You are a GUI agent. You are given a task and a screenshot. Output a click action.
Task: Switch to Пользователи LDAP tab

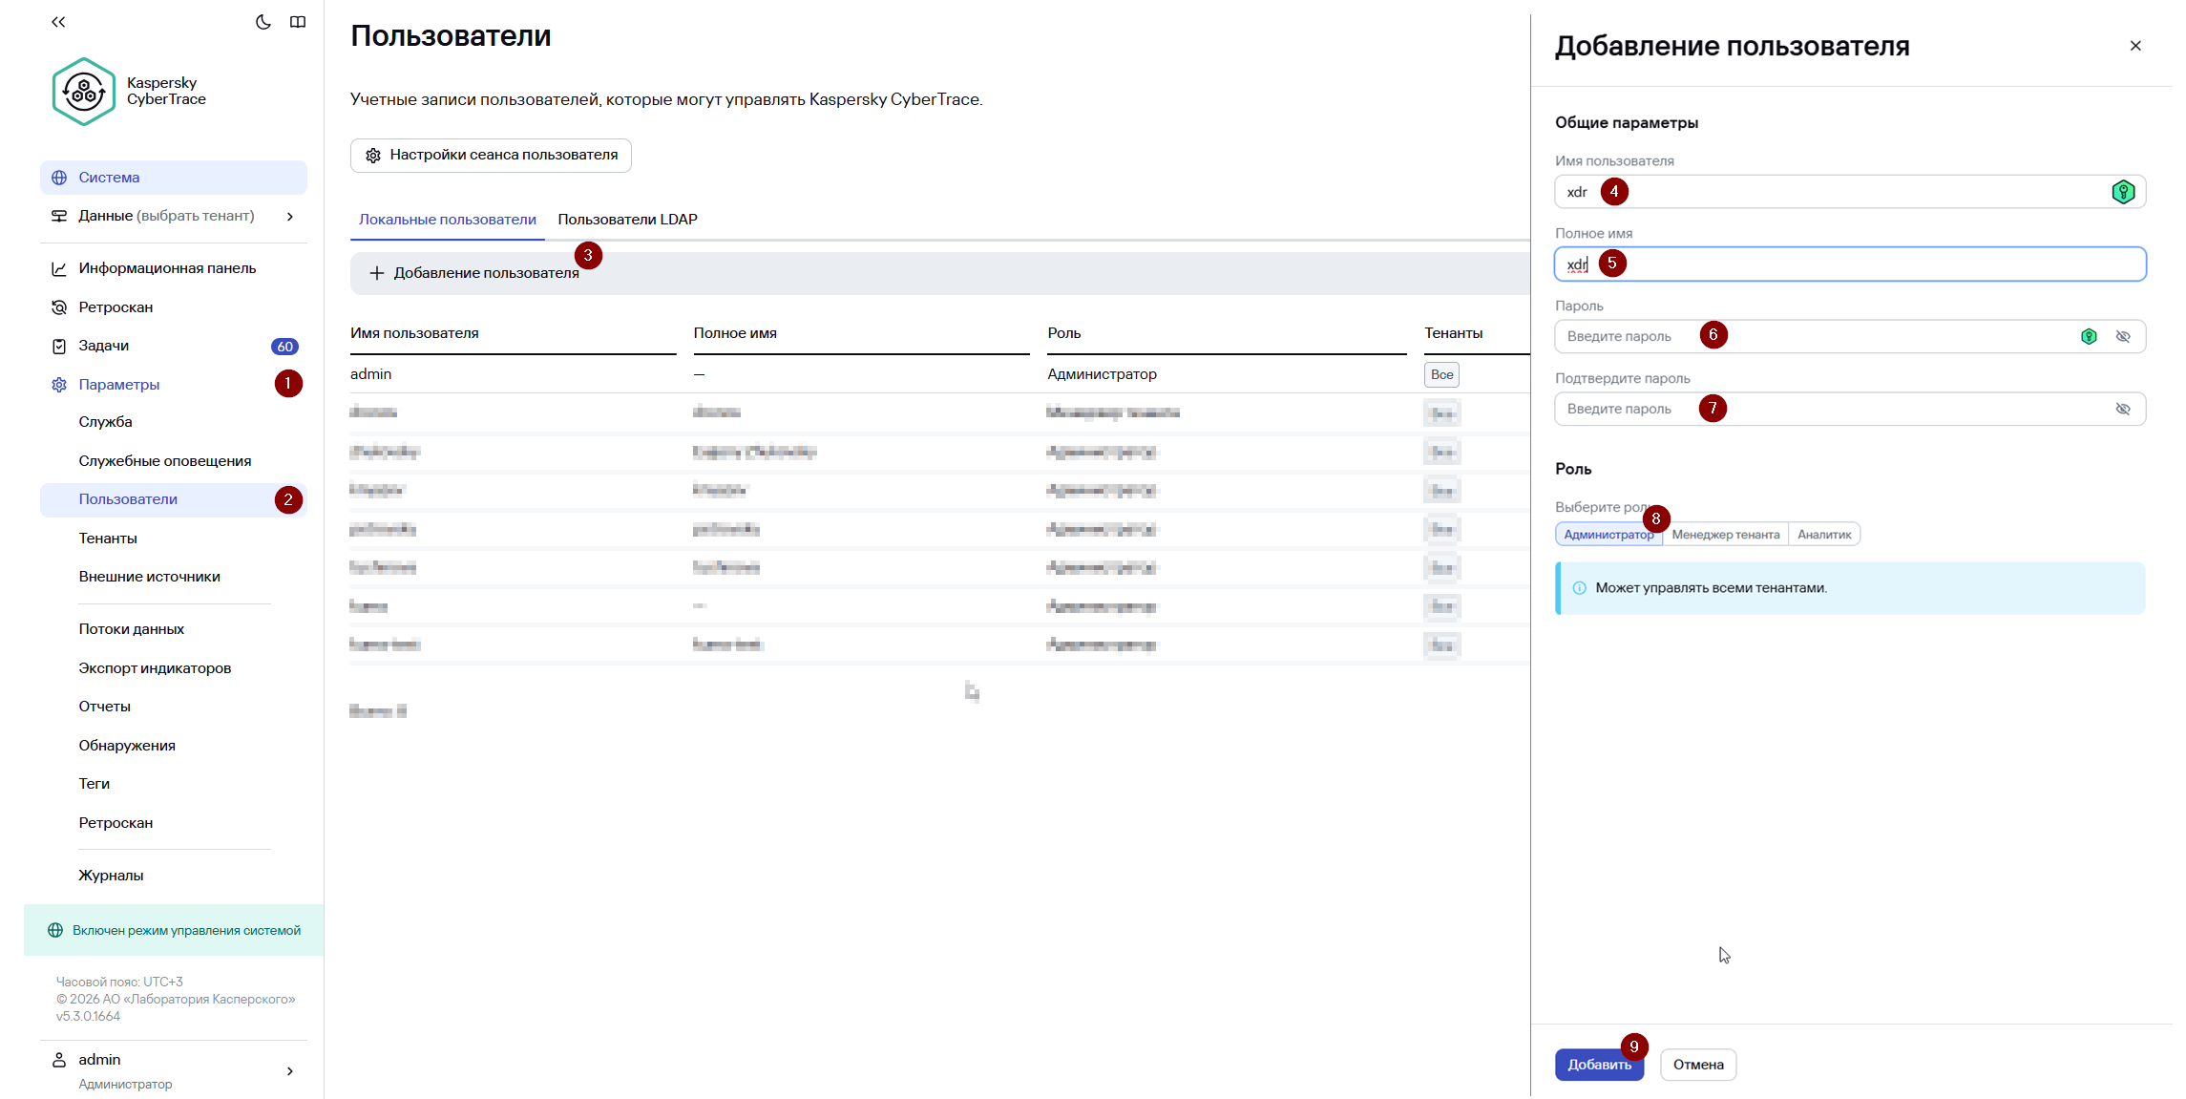pyautogui.click(x=628, y=220)
